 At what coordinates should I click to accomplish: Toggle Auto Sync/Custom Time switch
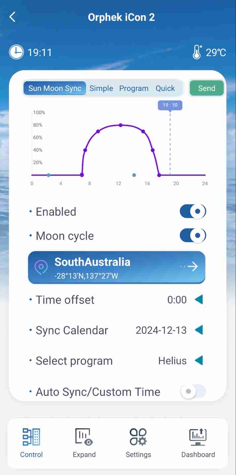(193, 392)
